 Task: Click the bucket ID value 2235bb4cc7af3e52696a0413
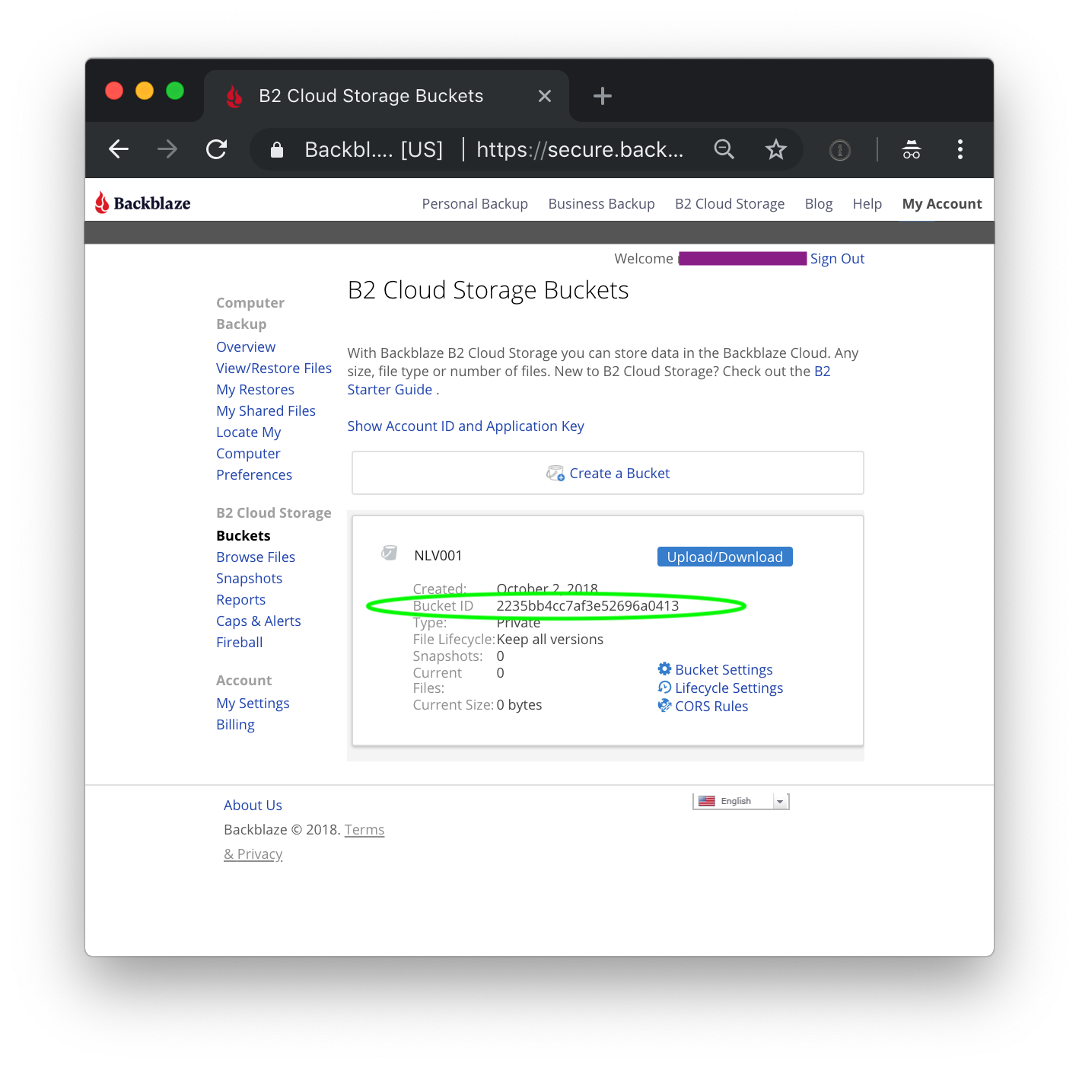click(587, 606)
